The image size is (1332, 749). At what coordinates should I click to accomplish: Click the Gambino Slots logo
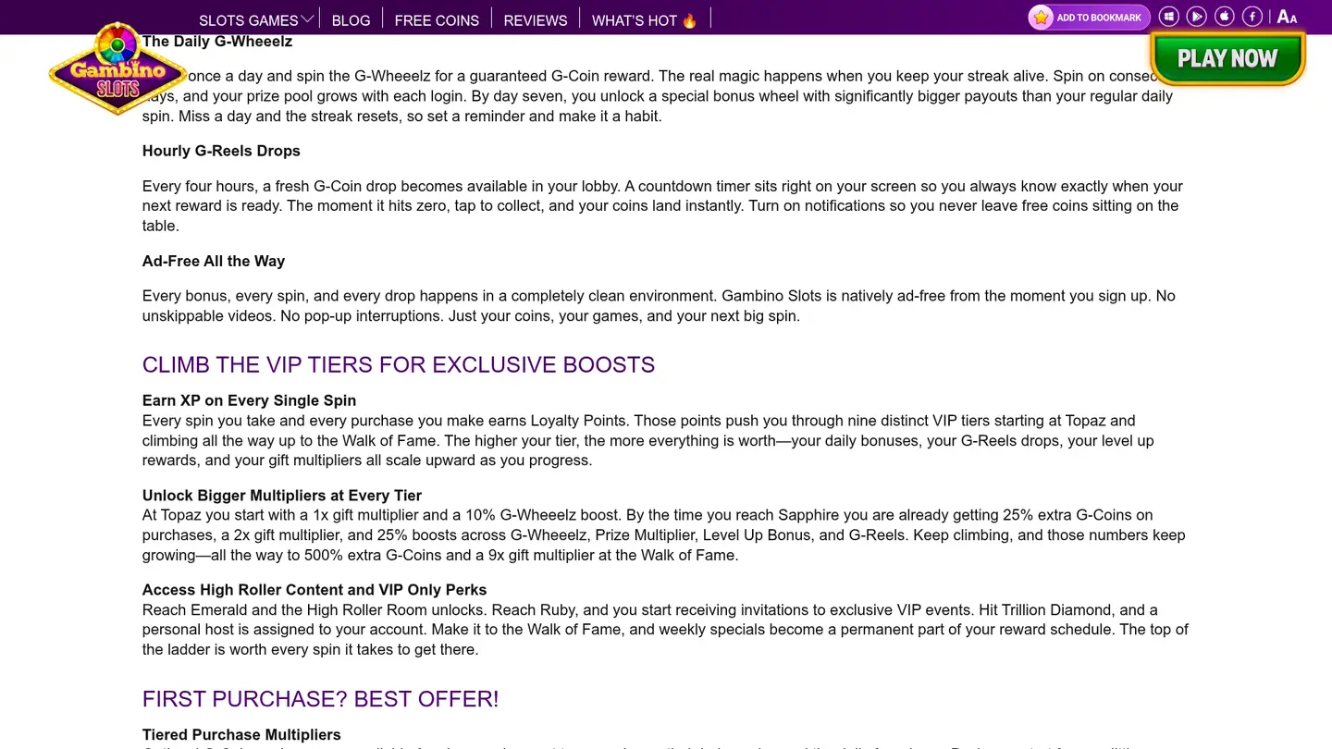tap(117, 70)
